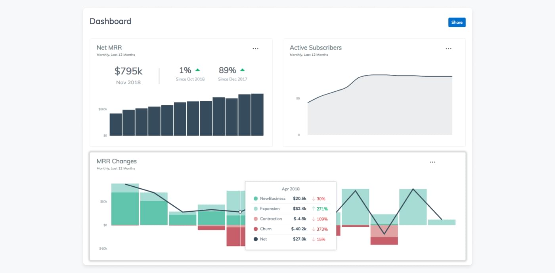The width and height of the screenshot is (555, 273).
Task: Click the Expansion legend color dot
Action: [256, 209]
